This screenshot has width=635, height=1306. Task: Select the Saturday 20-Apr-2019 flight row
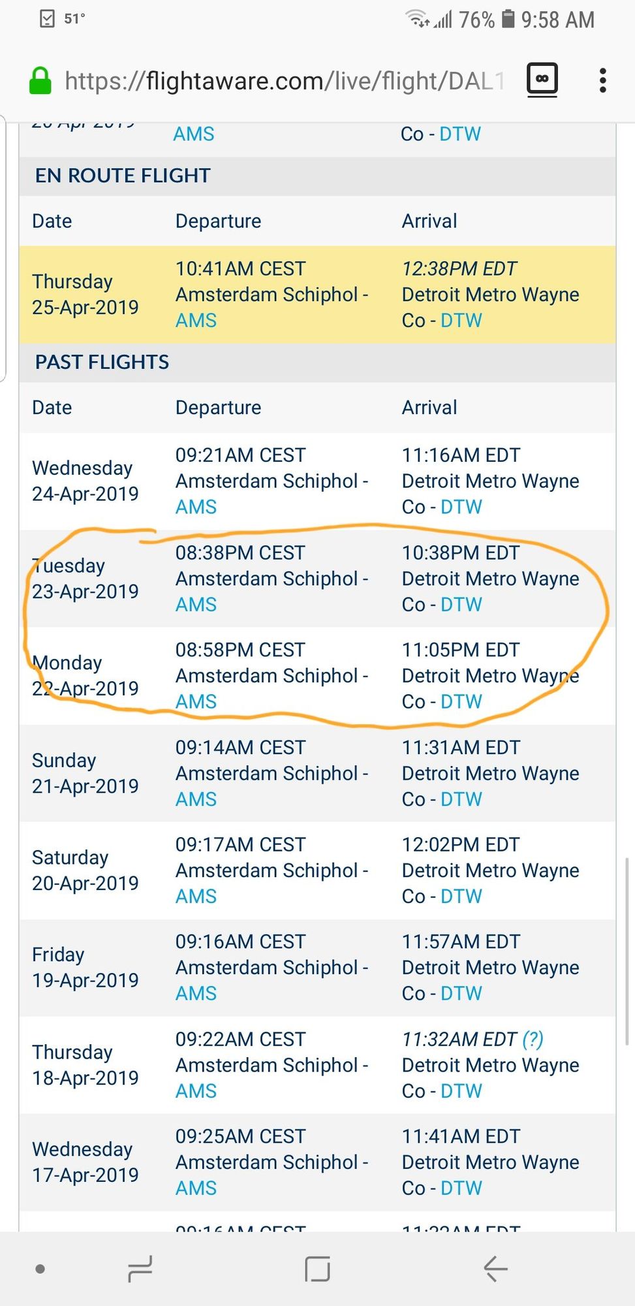pyautogui.click(x=317, y=870)
